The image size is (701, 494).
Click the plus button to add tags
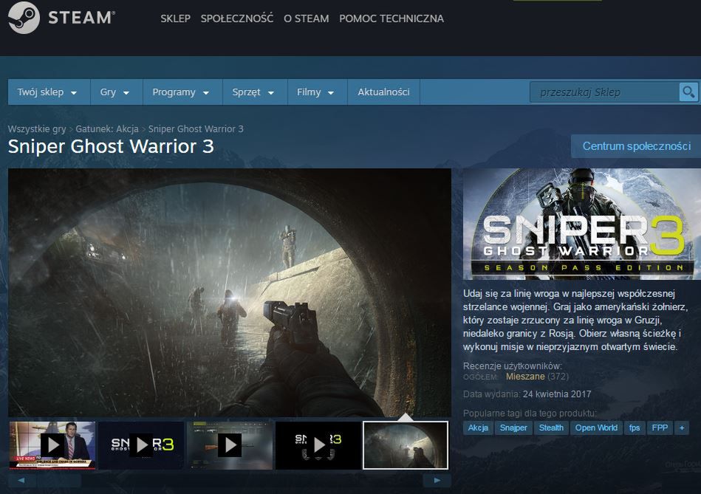(682, 428)
